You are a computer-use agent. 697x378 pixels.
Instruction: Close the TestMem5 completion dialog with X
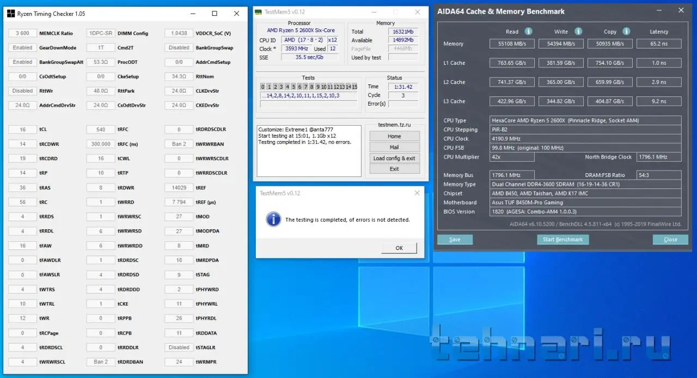point(417,193)
